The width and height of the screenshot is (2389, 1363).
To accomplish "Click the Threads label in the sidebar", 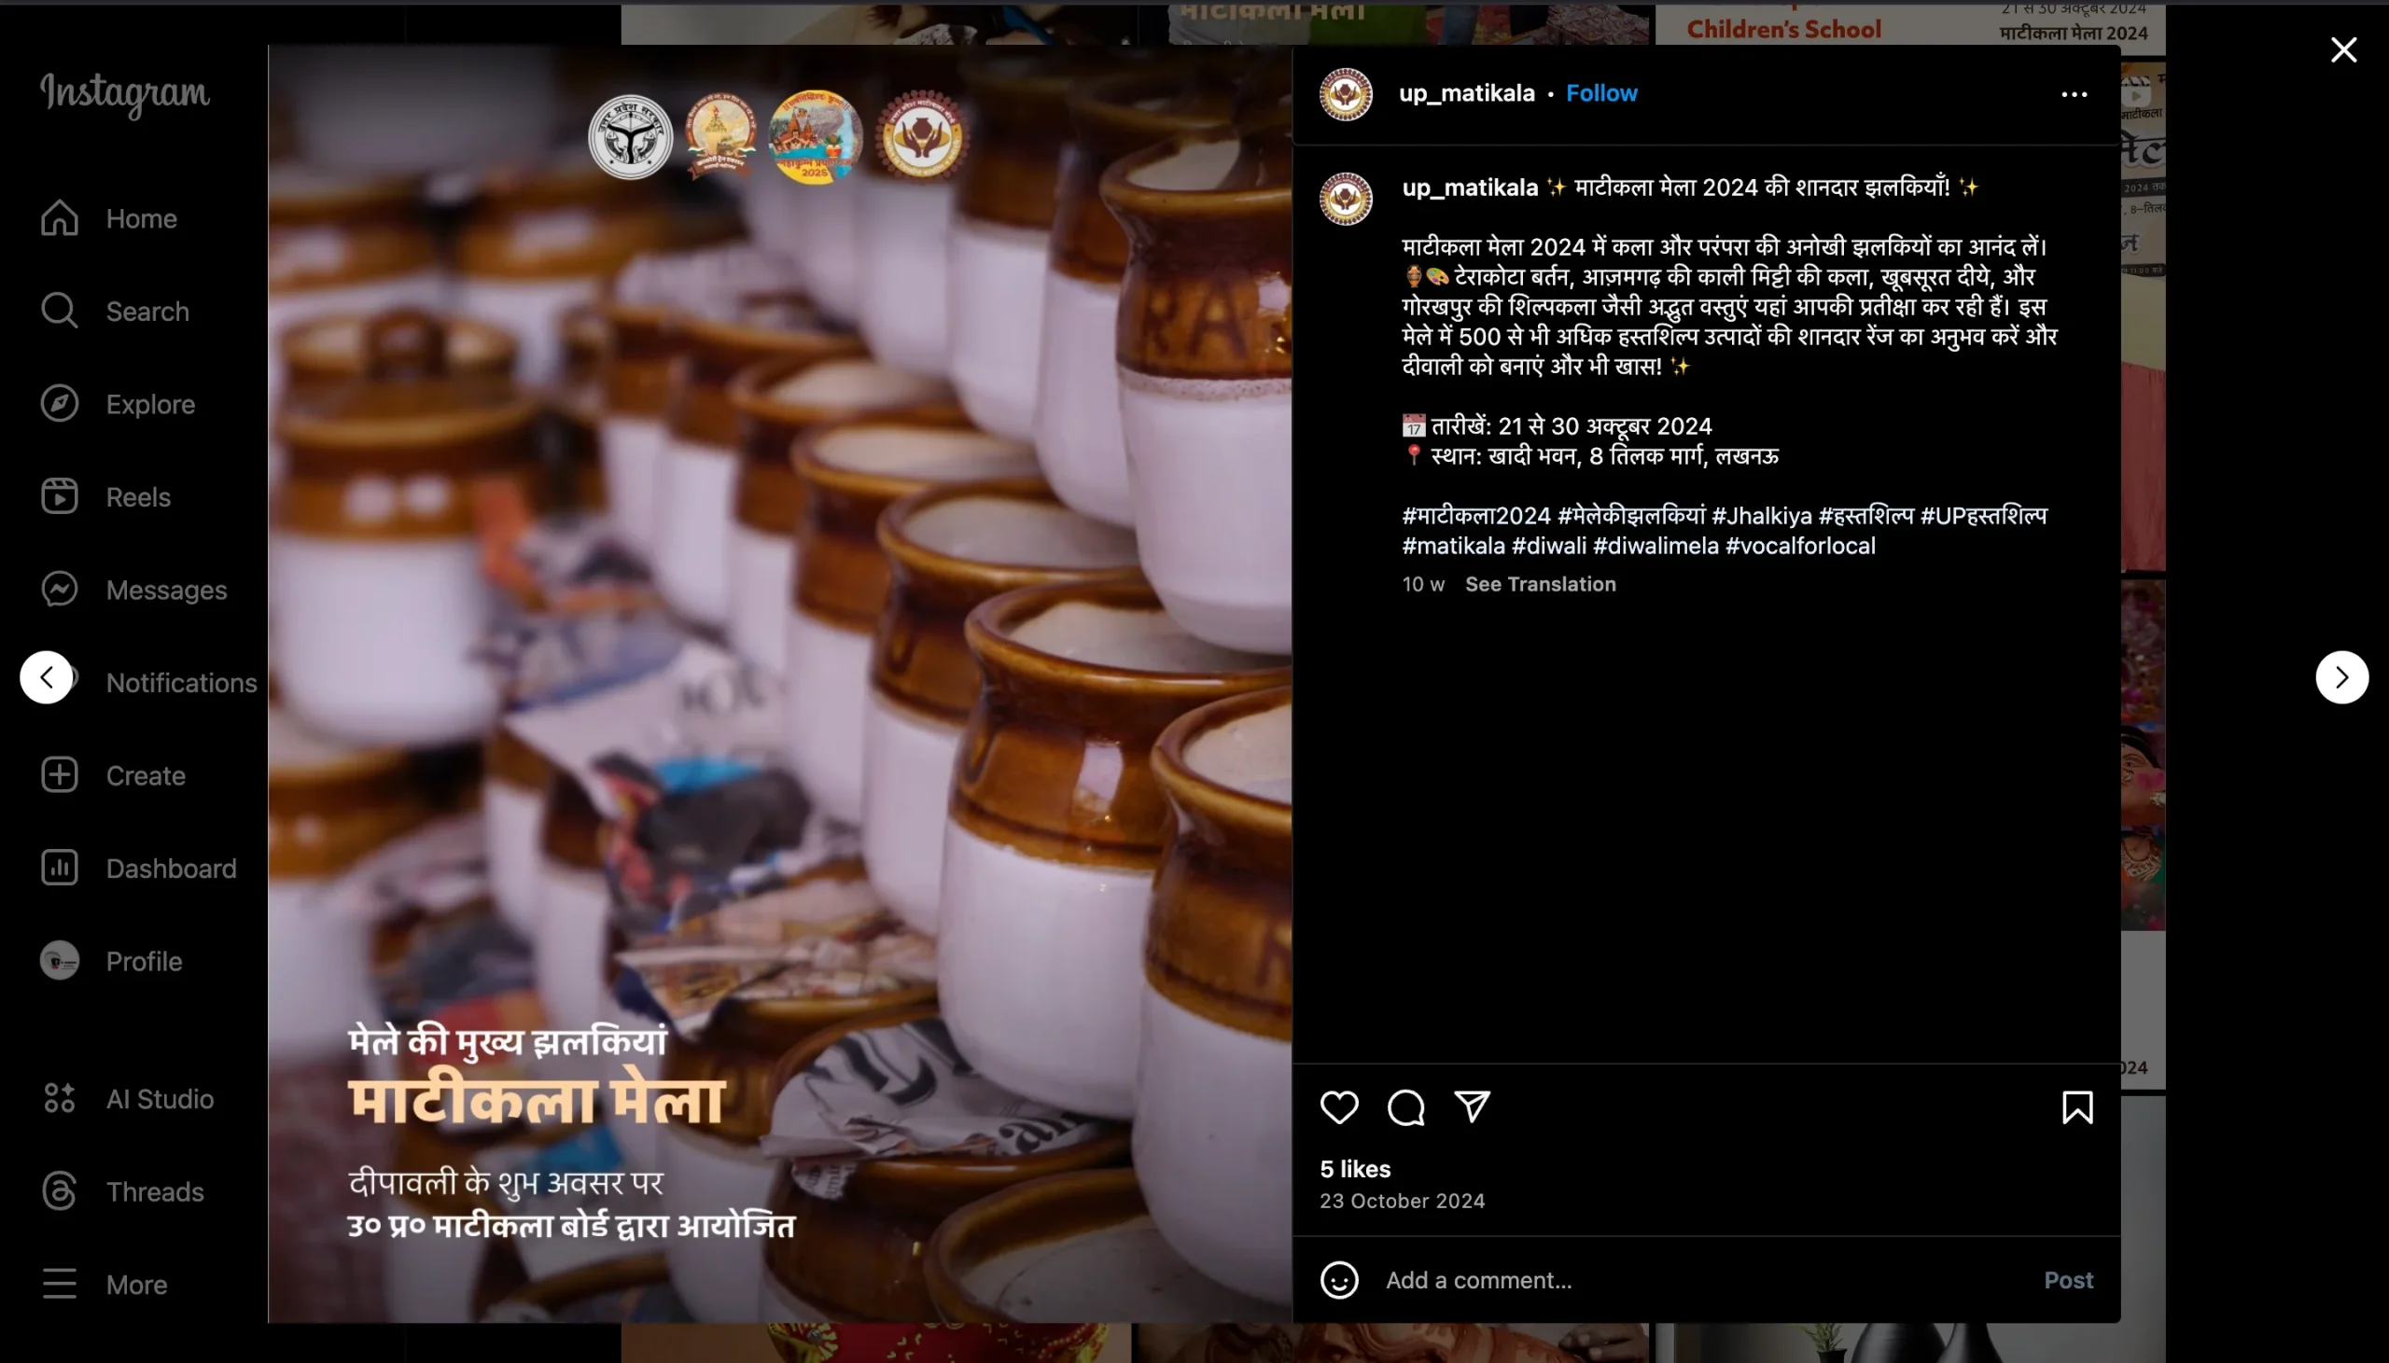I will (156, 1190).
